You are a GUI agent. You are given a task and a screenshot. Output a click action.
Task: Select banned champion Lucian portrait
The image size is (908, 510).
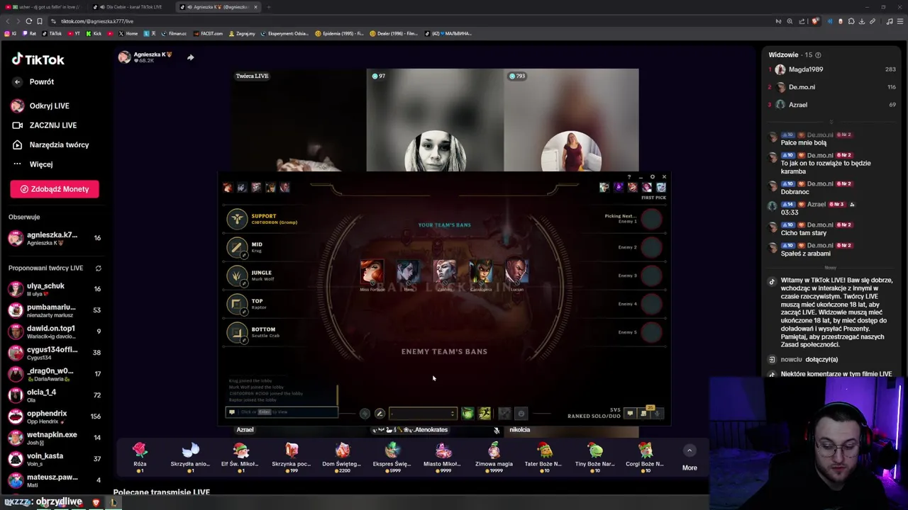tap(517, 272)
